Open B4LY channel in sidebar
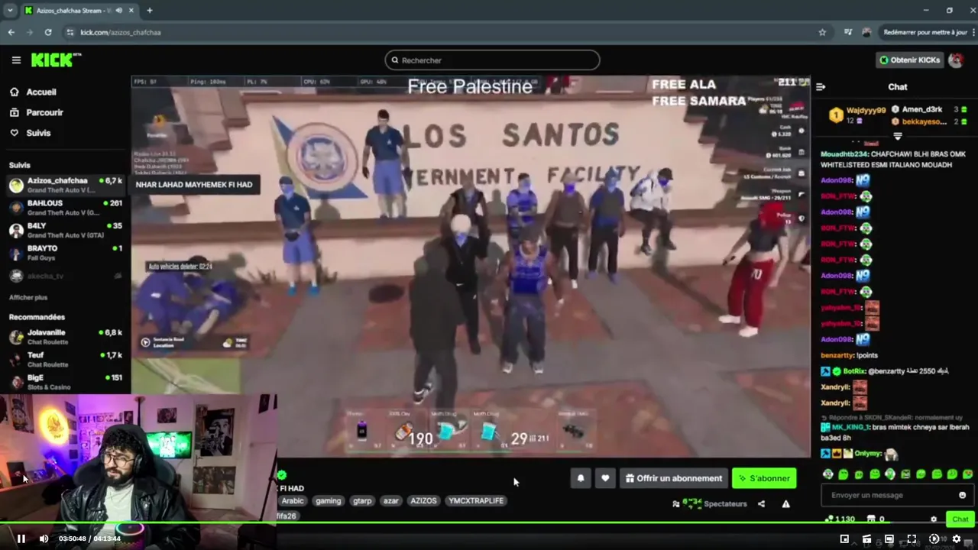This screenshot has width=978, height=550. pyautogui.click(x=66, y=230)
